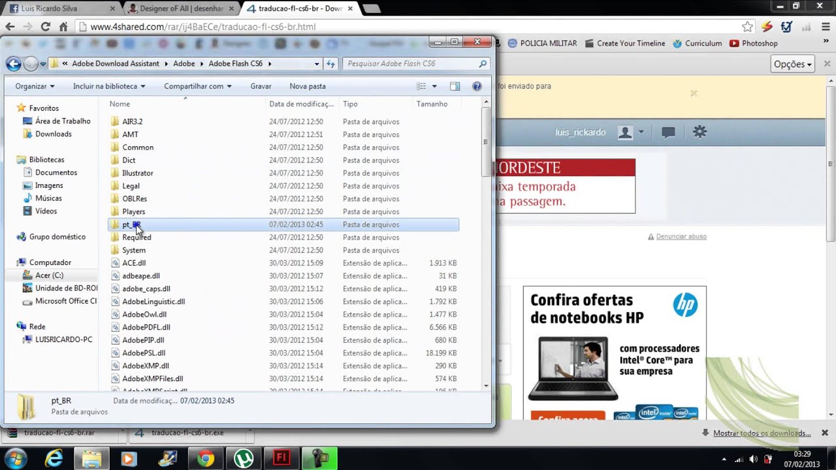Click the Adobe breadcrumb in address bar
Screen dimensions: 836x470
[184, 63]
